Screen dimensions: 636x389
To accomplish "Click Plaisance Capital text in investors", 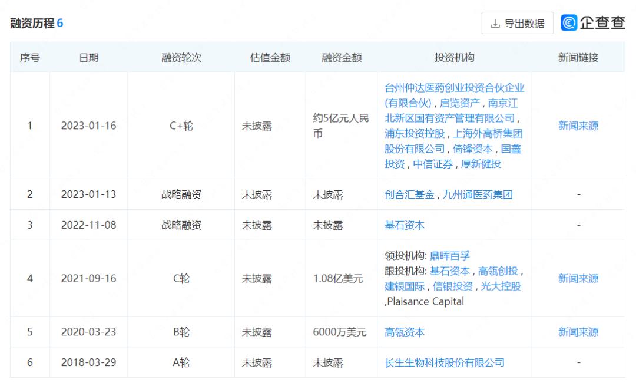I will click(426, 302).
